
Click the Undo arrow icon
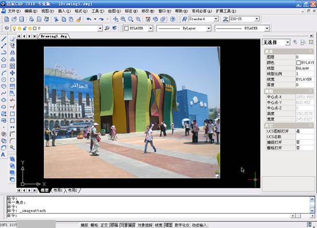pyautogui.click(x=89, y=19)
